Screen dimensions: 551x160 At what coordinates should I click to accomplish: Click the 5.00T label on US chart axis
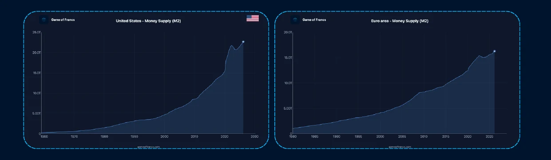(37, 113)
